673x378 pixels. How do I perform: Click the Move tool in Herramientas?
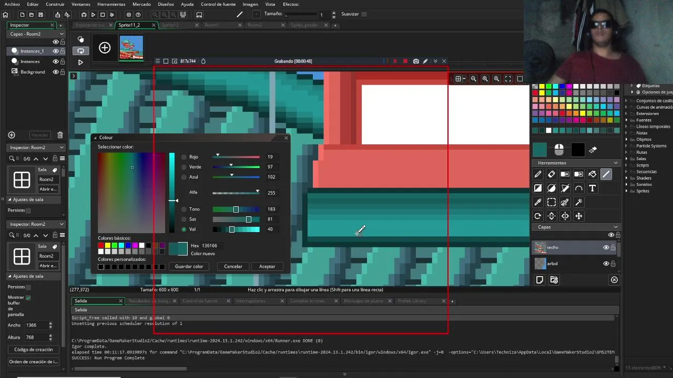(x=579, y=216)
